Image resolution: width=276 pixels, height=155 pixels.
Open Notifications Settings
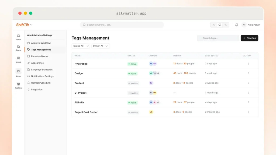point(42,76)
